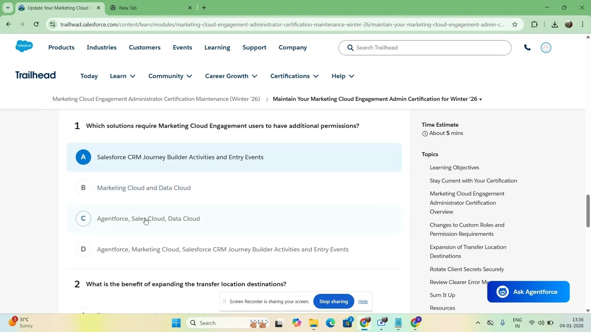591x332 pixels.
Task: Click the browser address bar URL
Action: click(282, 24)
